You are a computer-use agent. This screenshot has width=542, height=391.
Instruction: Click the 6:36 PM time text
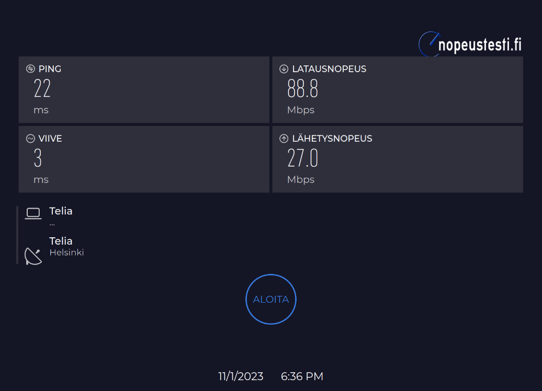pyautogui.click(x=302, y=376)
